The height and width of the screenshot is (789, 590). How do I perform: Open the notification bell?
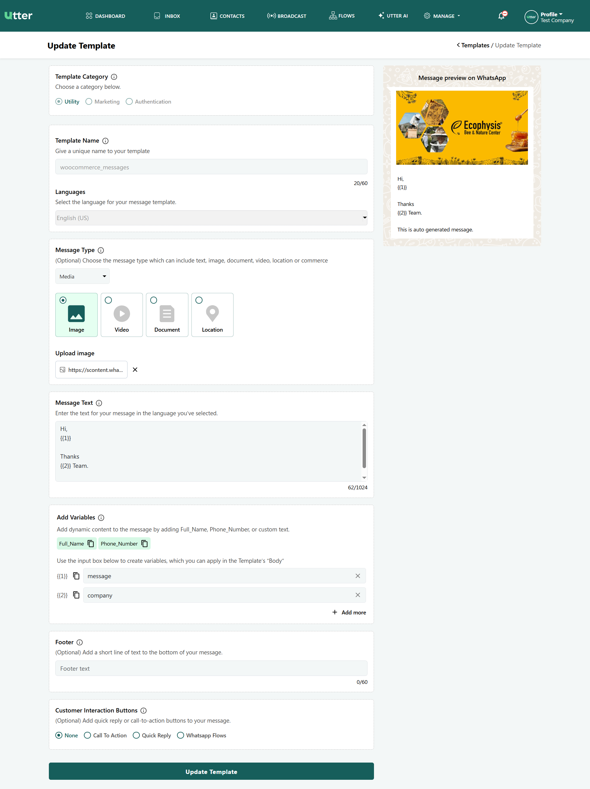point(502,16)
